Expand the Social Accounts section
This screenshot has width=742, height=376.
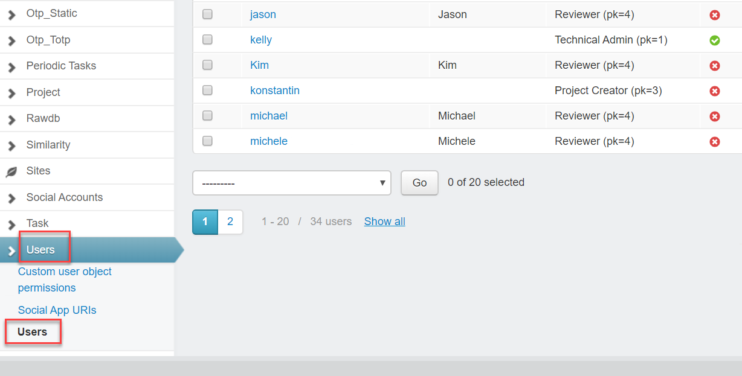coord(64,197)
